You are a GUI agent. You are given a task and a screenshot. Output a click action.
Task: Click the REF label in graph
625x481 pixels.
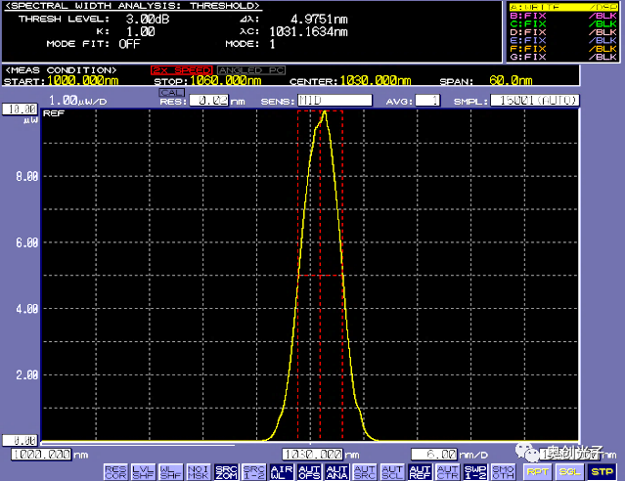coord(54,113)
